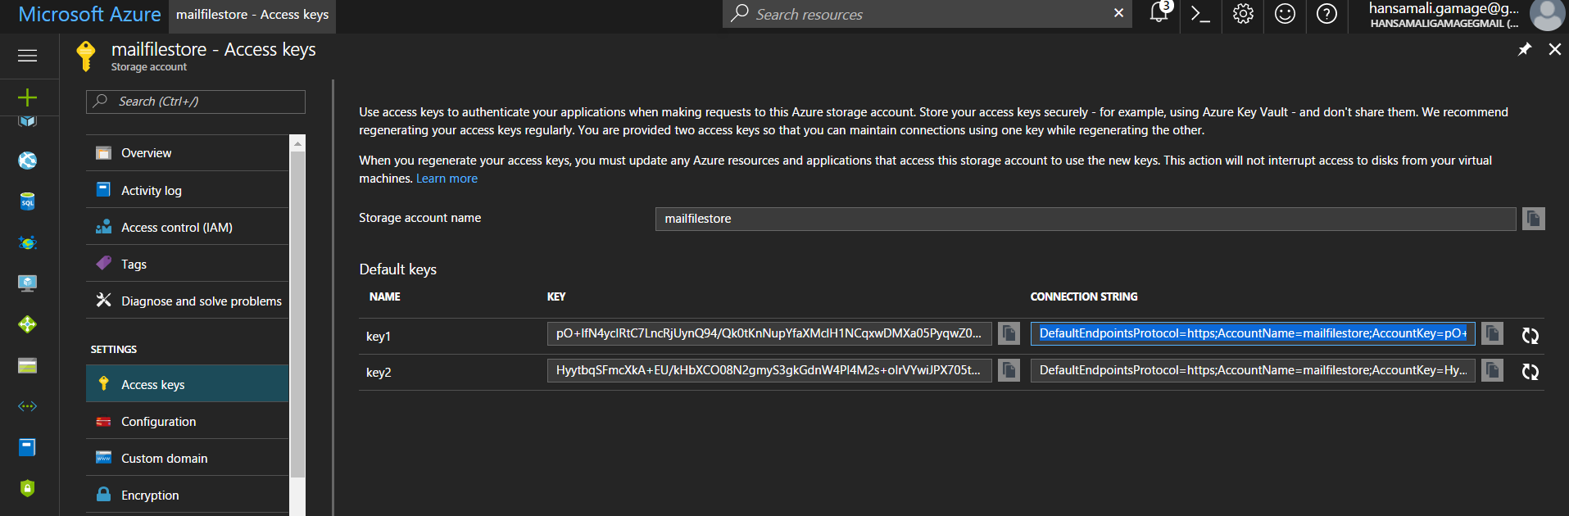The image size is (1569, 516).
Task: Clear the Search resources box
Action: click(1118, 13)
